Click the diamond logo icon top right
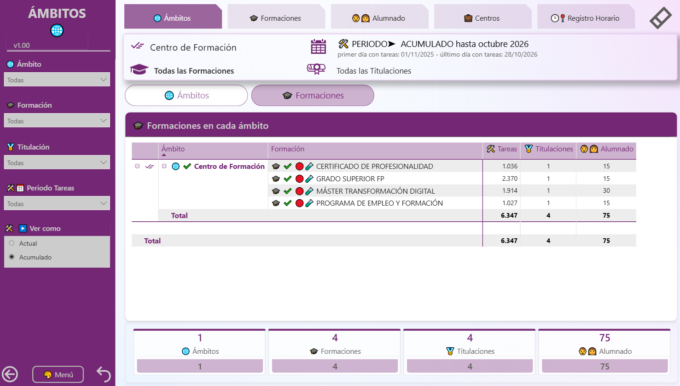This screenshot has height=386, width=680. point(661,18)
